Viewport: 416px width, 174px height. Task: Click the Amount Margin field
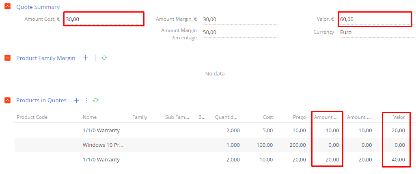tap(240, 19)
